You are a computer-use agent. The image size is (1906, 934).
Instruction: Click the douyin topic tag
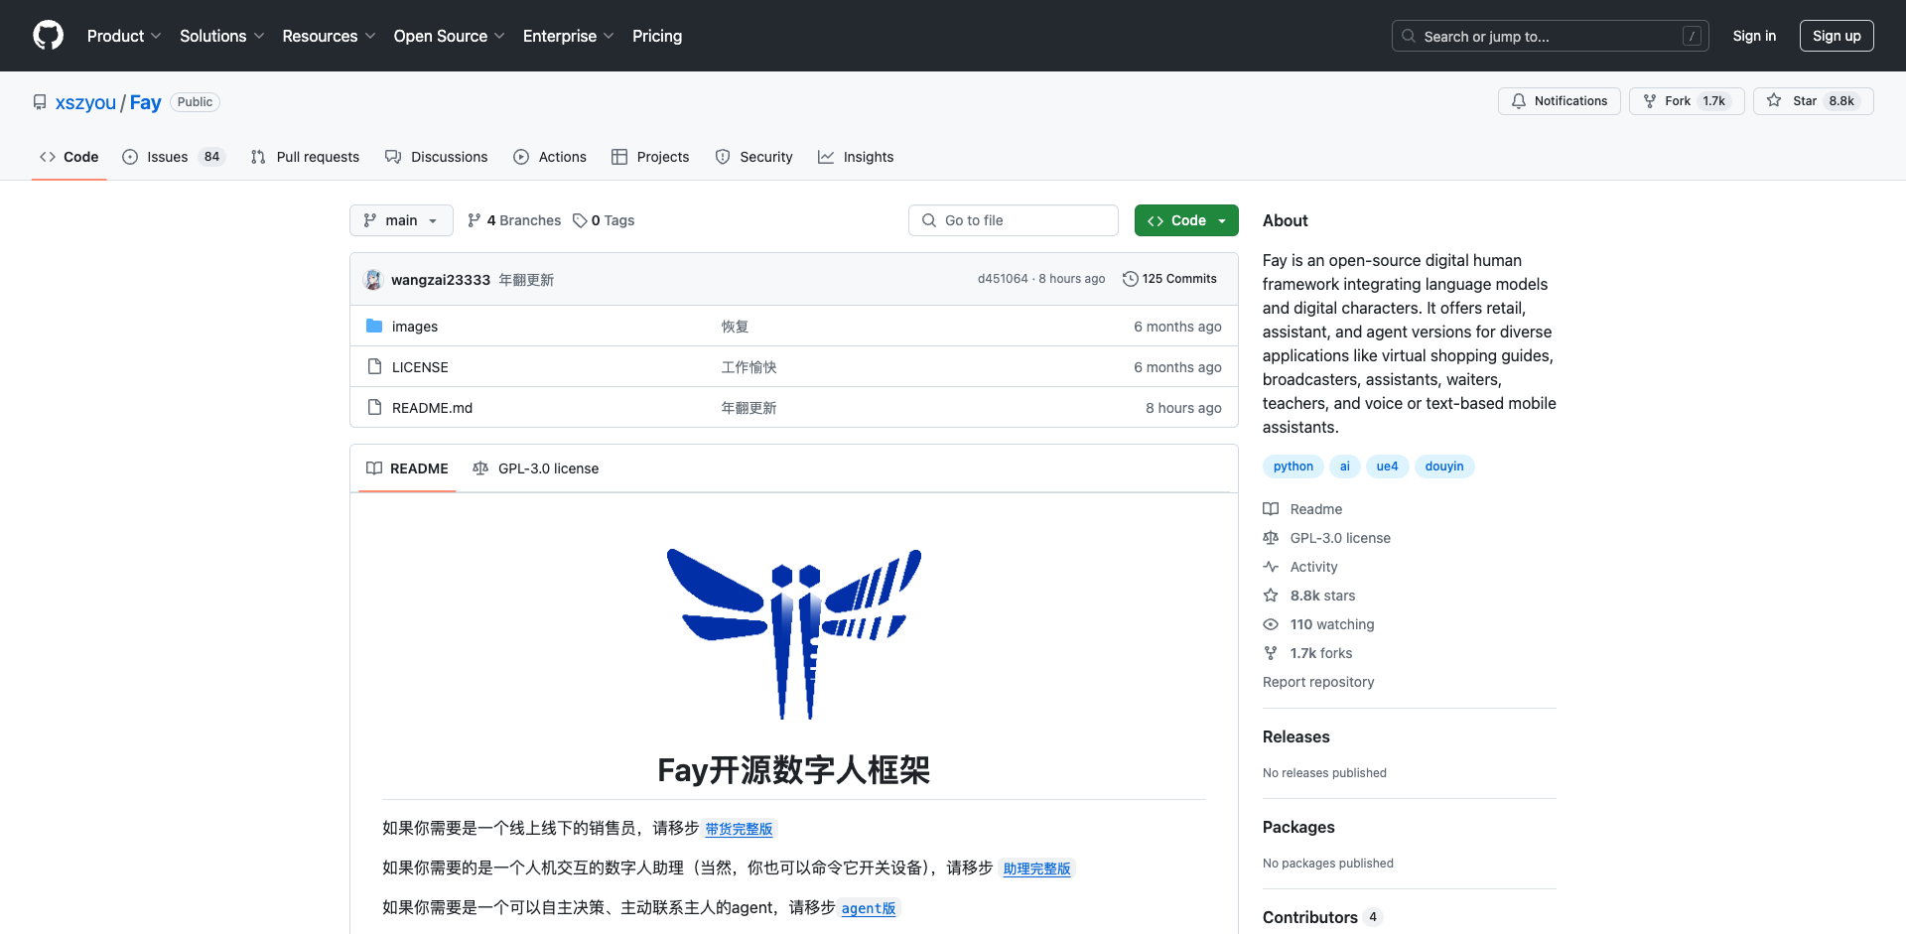click(x=1444, y=467)
